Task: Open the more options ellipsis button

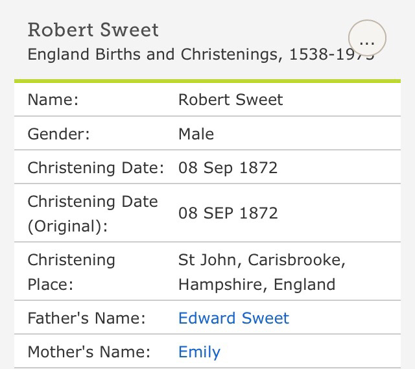Action: coord(367,40)
